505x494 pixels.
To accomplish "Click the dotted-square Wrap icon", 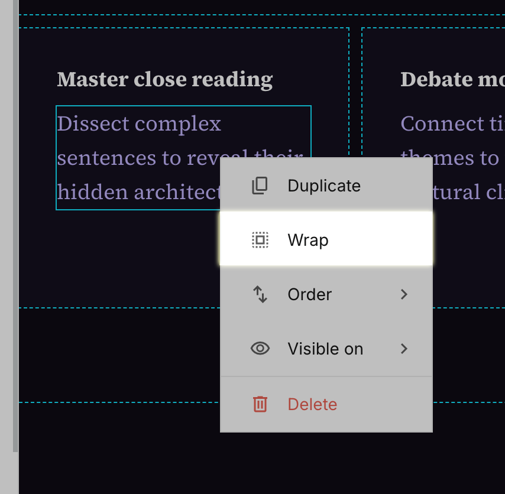I will tap(260, 240).
